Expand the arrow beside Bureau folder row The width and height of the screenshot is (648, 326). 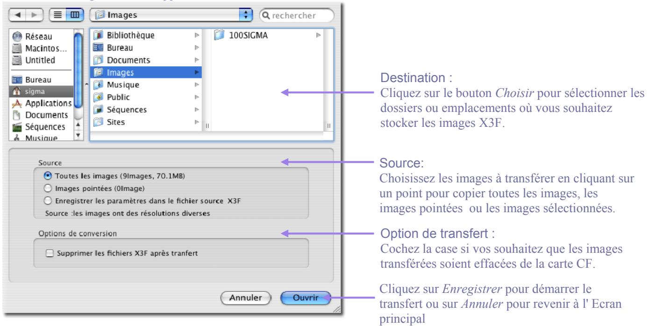pyautogui.click(x=197, y=48)
